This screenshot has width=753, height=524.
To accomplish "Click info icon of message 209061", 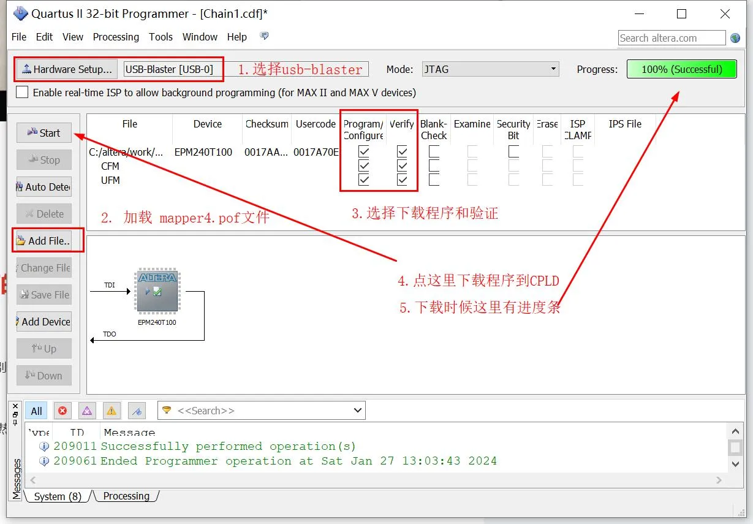I will tap(44, 461).
